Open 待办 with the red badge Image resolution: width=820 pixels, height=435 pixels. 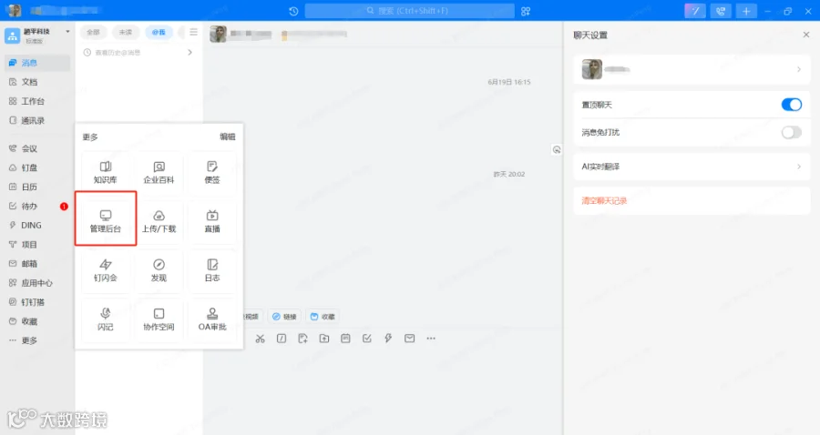coord(37,207)
